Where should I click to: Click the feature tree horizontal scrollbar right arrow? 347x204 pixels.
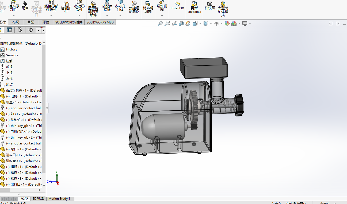tap(40, 190)
